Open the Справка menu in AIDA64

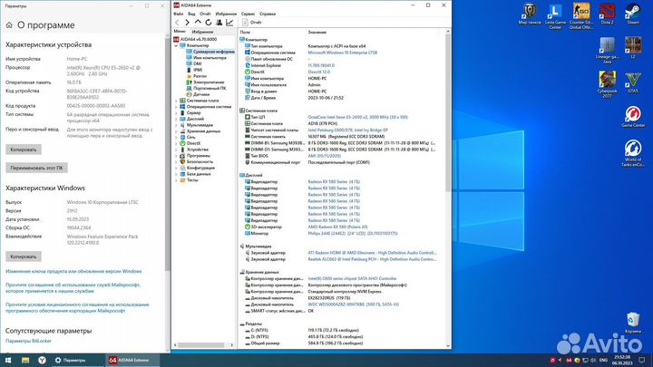pos(268,14)
